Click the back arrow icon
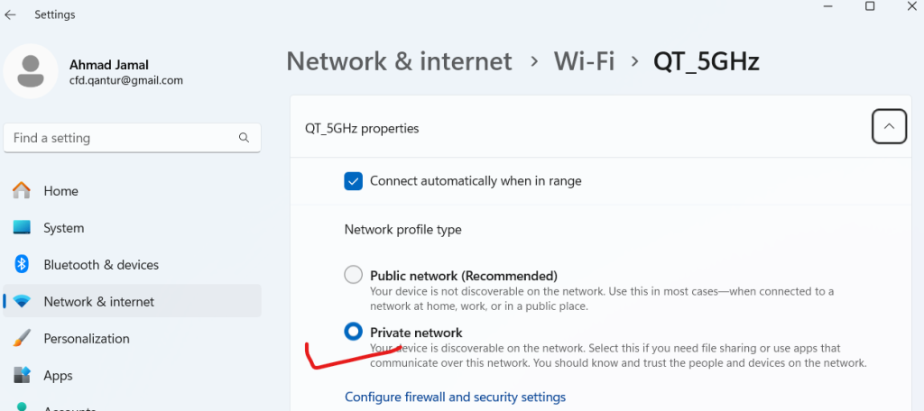 [x=11, y=14]
